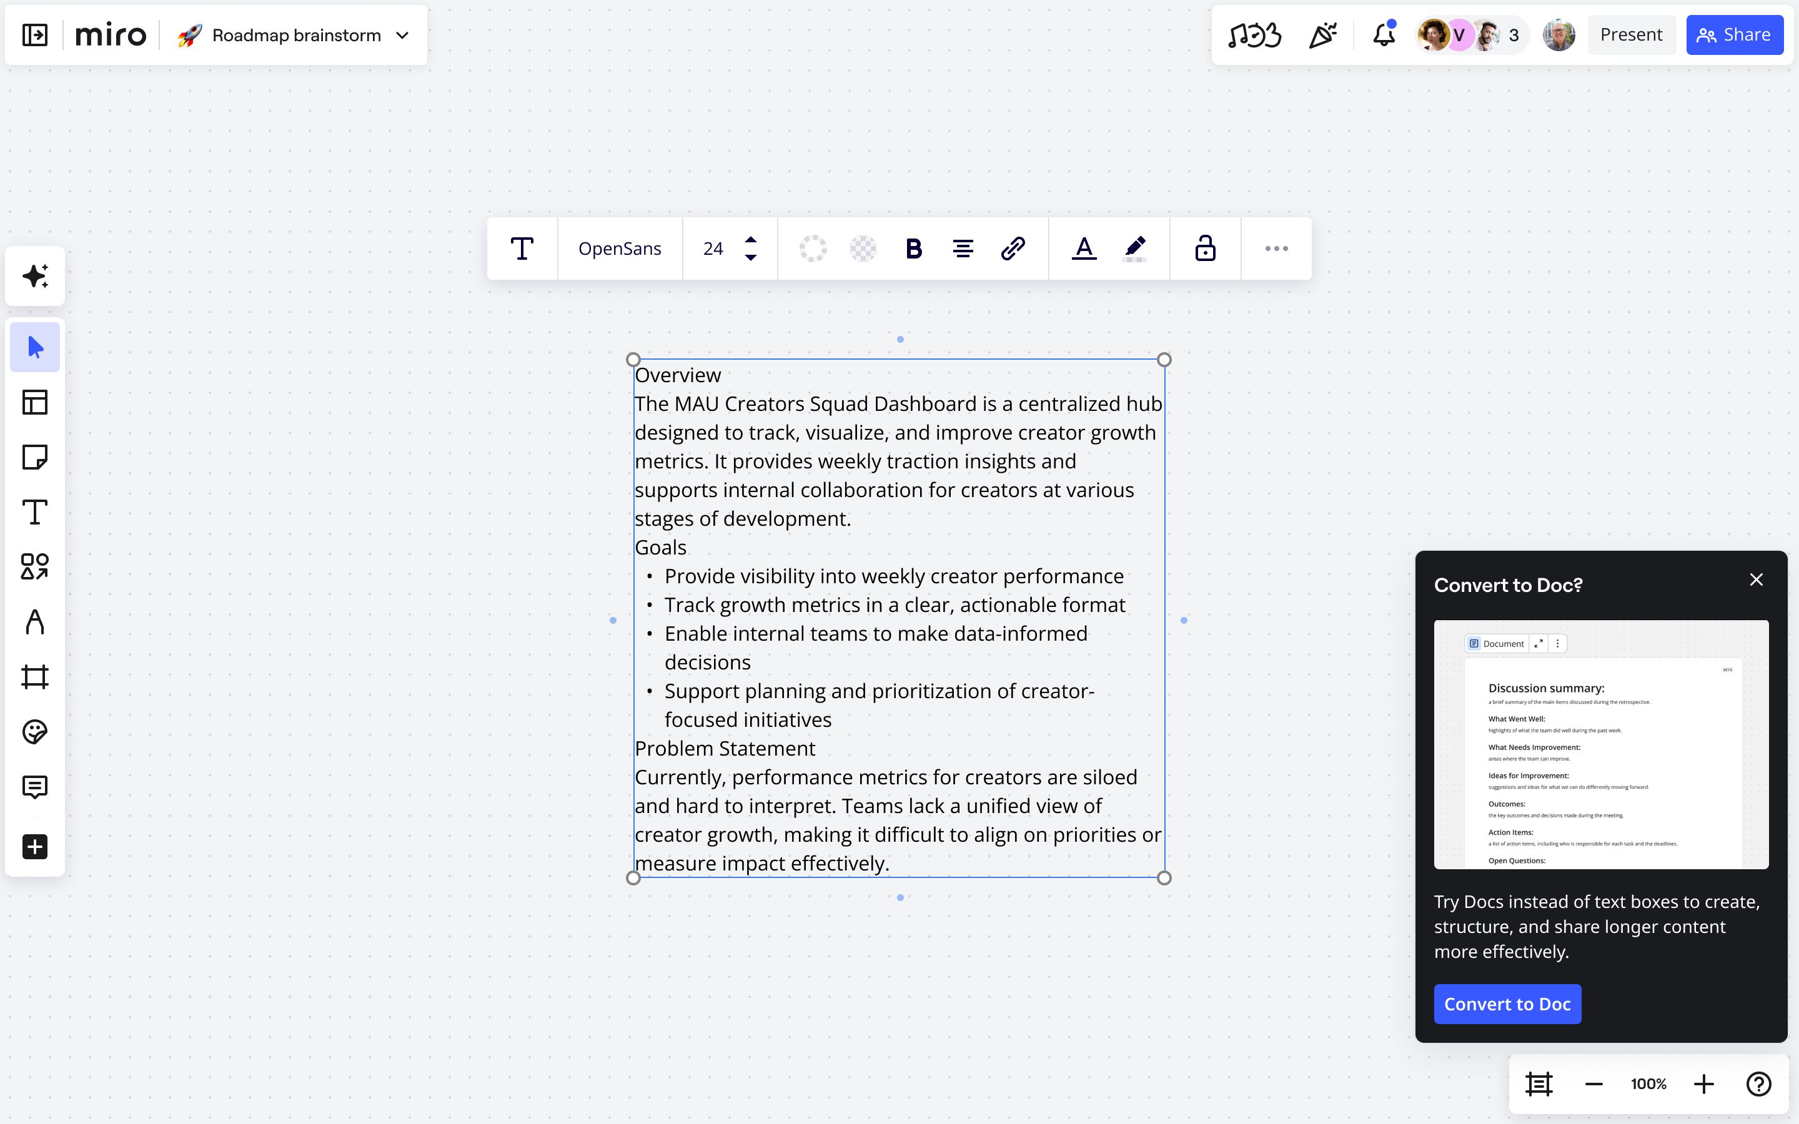The width and height of the screenshot is (1799, 1124).
Task: Switch text type via T menu
Action: pyautogui.click(x=522, y=249)
